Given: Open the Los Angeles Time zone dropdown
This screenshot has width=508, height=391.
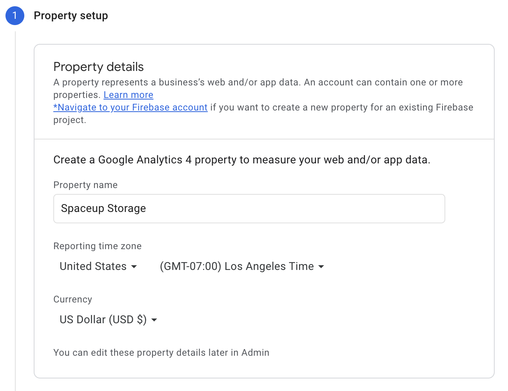Looking at the screenshot, I should coord(242,266).
